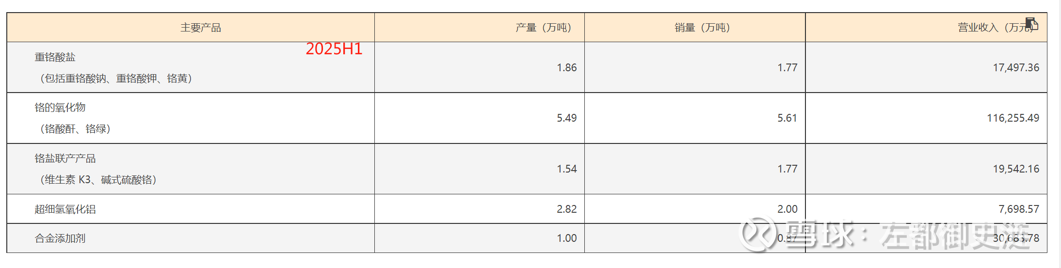Image resolution: width=1061 pixels, height=268 pixels.
Task: Click the red 2025H1 annotation text
Action: pyautogui.click(x=334, y=48)
